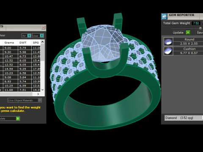Click the green Calculate arrow button
Image resolution: width=203 pixels, height=152 pixels.
tap(18, 119)
